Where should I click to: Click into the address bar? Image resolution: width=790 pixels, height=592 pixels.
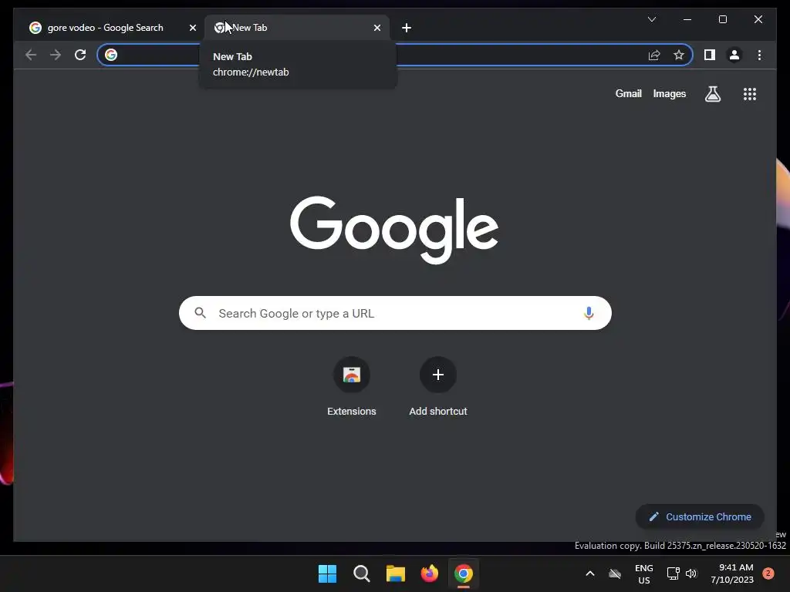pos(394,55)
